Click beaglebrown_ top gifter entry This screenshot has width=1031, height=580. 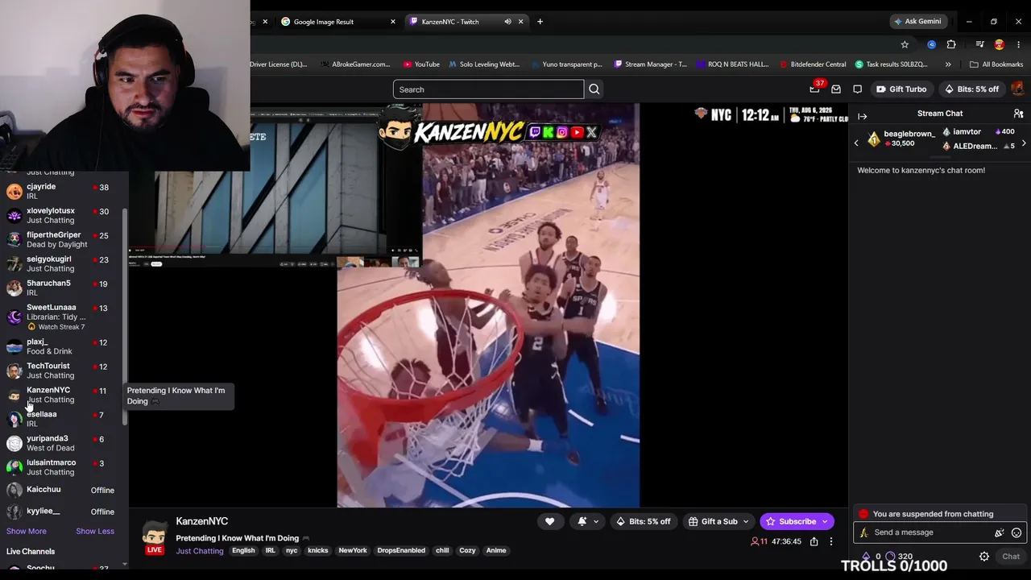click(x=901, y=139)
